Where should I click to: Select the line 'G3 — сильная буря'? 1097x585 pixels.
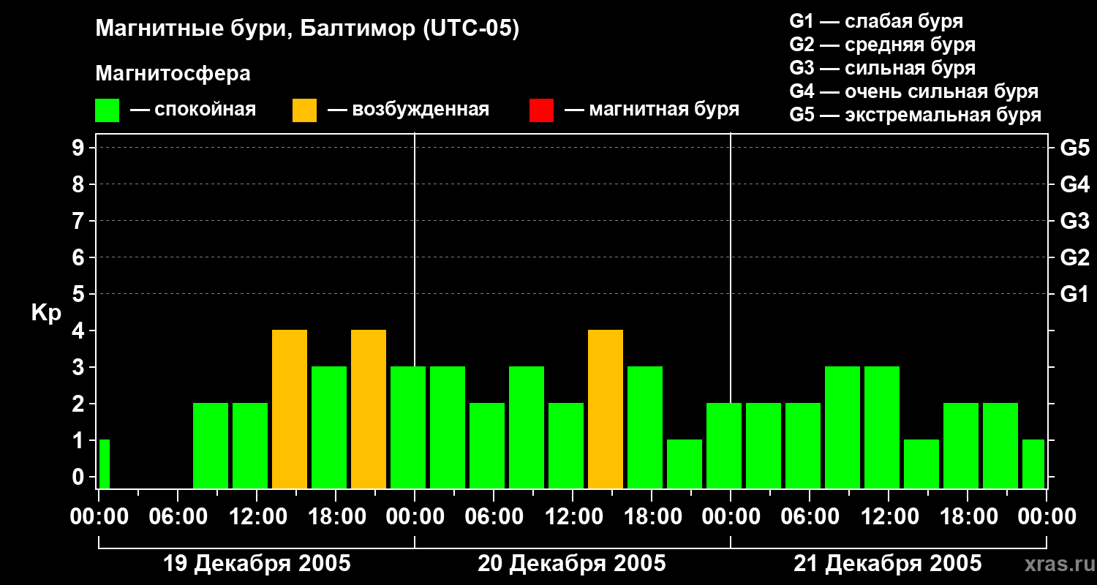pyautogui.click(x=883, y=68)
